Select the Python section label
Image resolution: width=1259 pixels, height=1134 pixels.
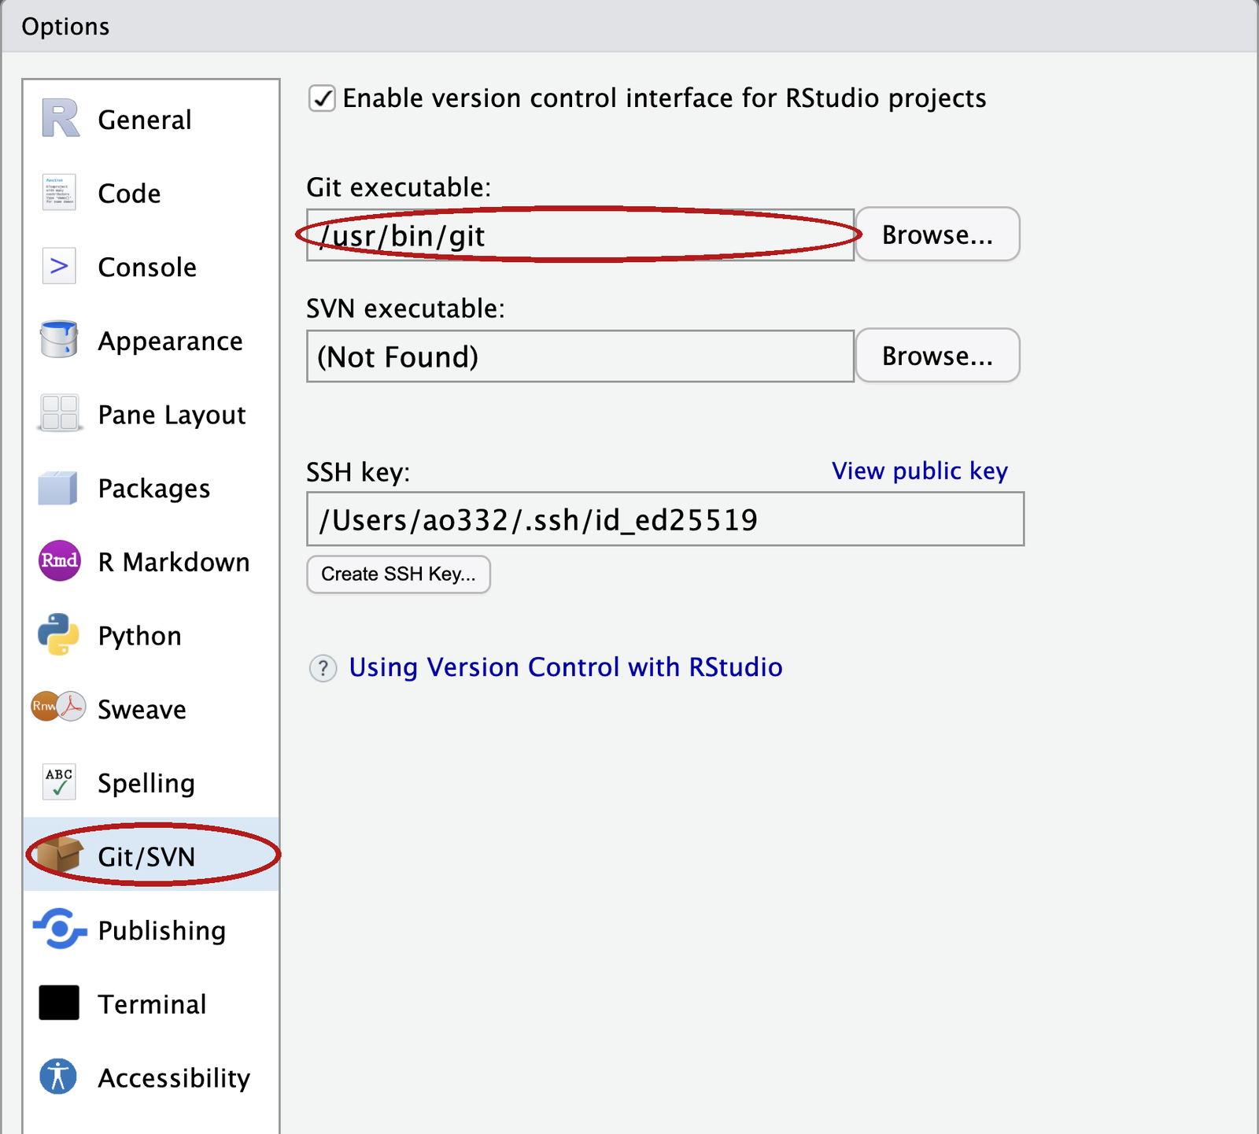139,637
